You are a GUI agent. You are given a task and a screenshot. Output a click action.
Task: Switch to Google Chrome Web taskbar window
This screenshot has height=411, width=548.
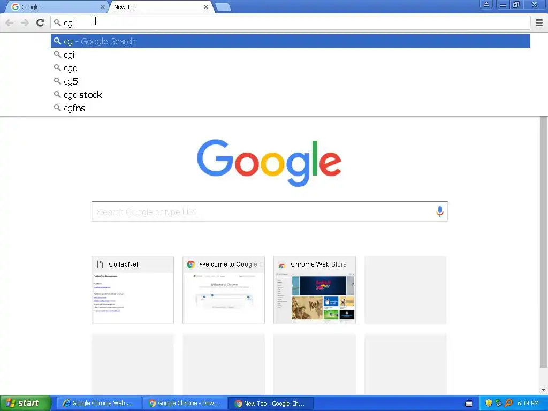pos(99,404)
